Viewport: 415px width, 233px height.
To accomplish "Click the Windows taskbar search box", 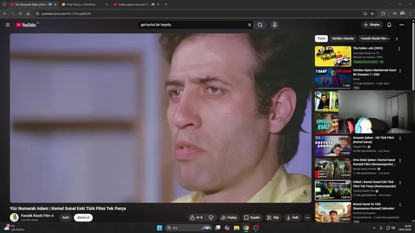I will 189,228.
